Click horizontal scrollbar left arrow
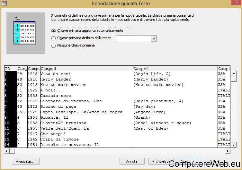Viewport: 242px width, 170px height. tap(7, 151)
